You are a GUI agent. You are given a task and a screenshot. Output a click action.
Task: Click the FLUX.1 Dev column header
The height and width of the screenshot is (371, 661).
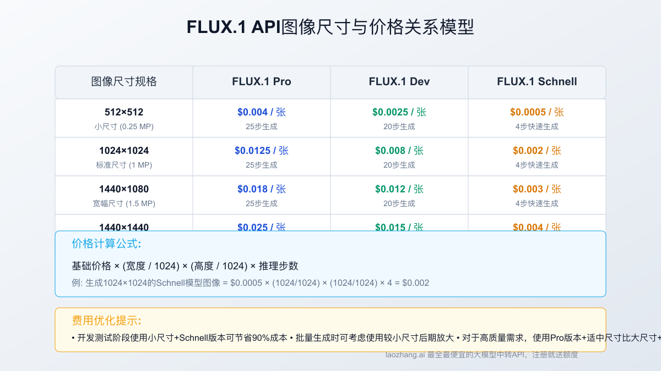[x=399, y=81]
